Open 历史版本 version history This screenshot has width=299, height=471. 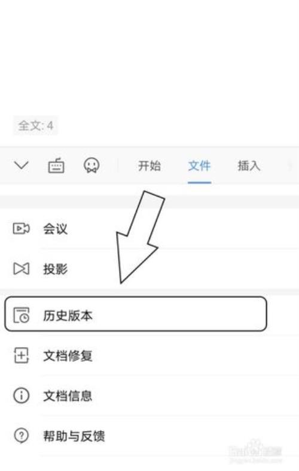point(136,314)
